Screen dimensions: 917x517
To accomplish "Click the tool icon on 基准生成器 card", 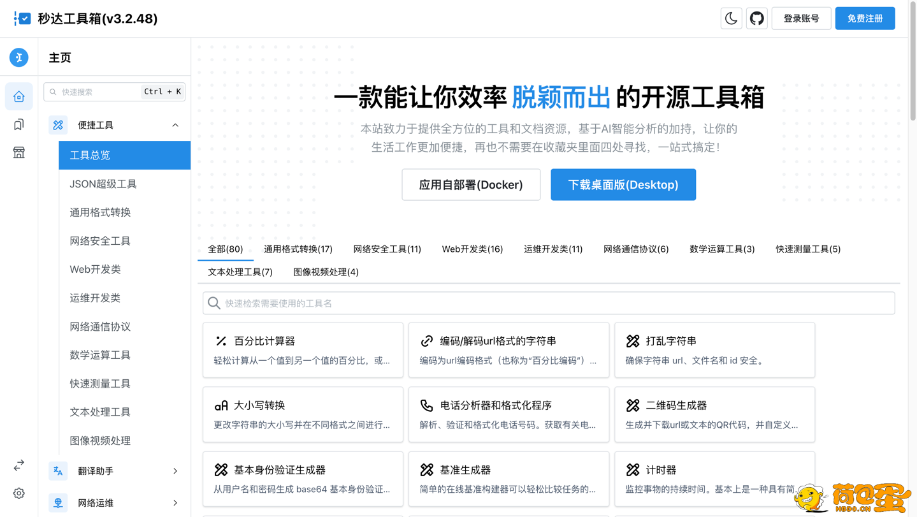I will coord(427,470).
